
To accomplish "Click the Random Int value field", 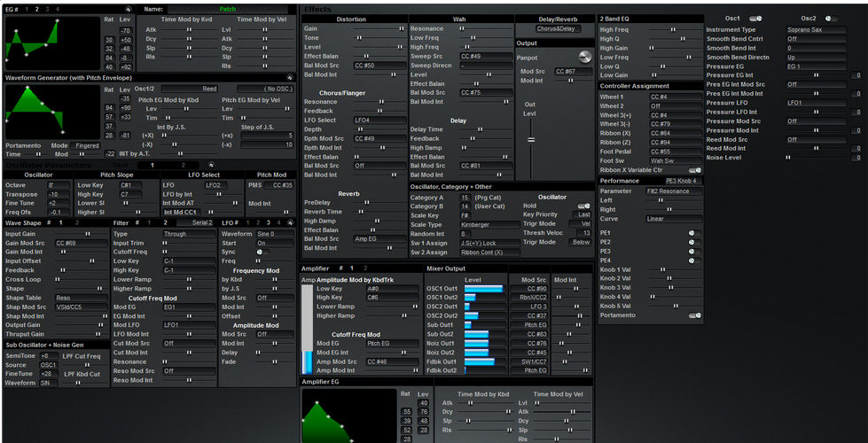I will 465,234.
